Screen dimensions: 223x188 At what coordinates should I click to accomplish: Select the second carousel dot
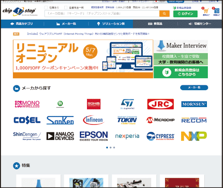111,148
